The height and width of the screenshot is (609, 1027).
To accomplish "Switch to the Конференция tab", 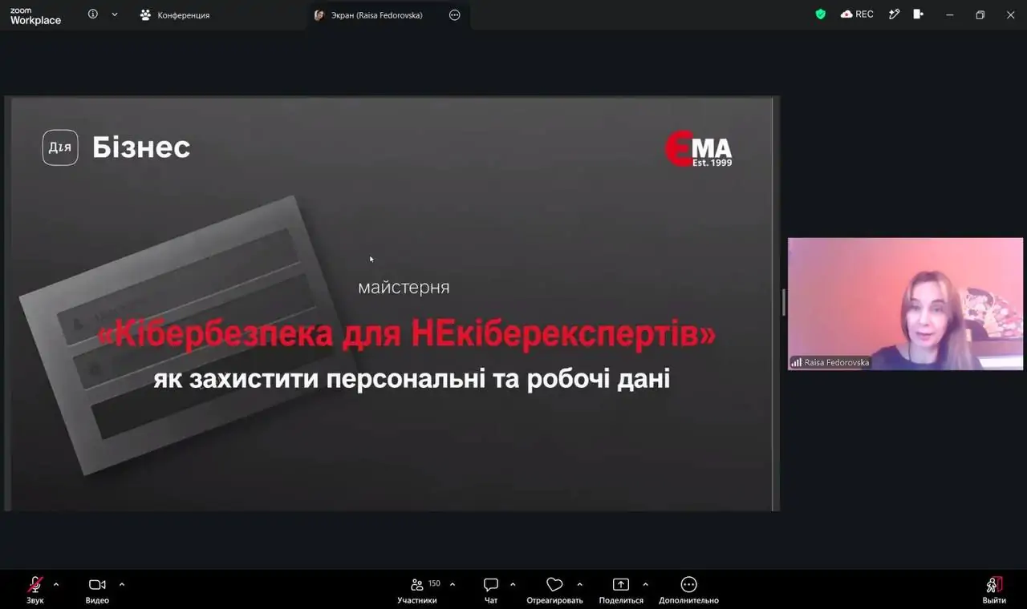I will [x=175, y=15].
